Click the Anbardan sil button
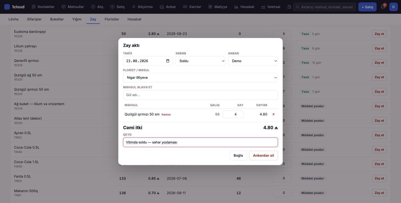The height and width of the screenshot is (203, 401). 264,156
